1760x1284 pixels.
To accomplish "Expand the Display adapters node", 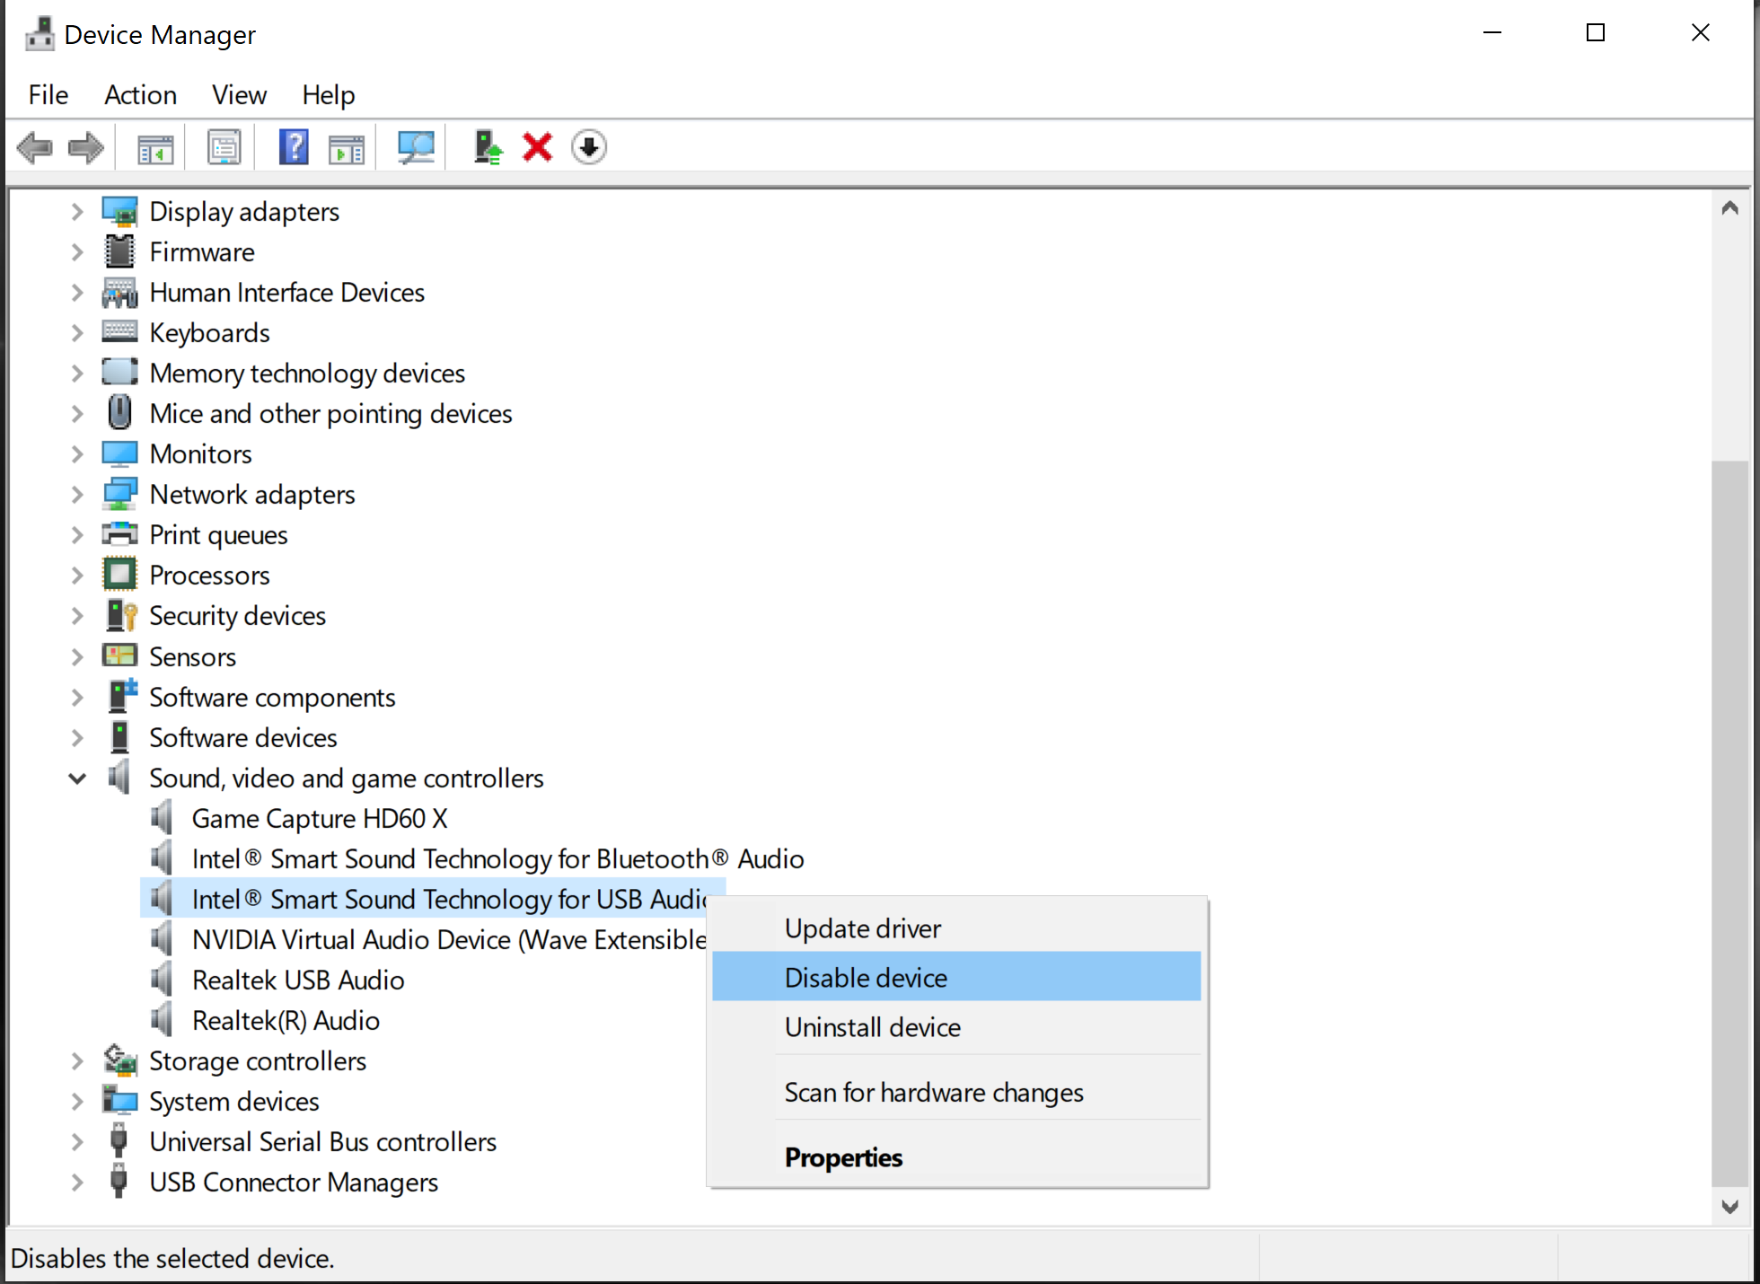I will pos(77,212).
